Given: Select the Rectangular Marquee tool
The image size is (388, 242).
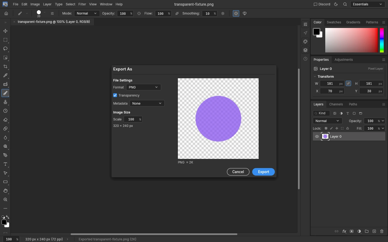Looking at the screenshot, I should pyautogui.click(x=5, y=40).
